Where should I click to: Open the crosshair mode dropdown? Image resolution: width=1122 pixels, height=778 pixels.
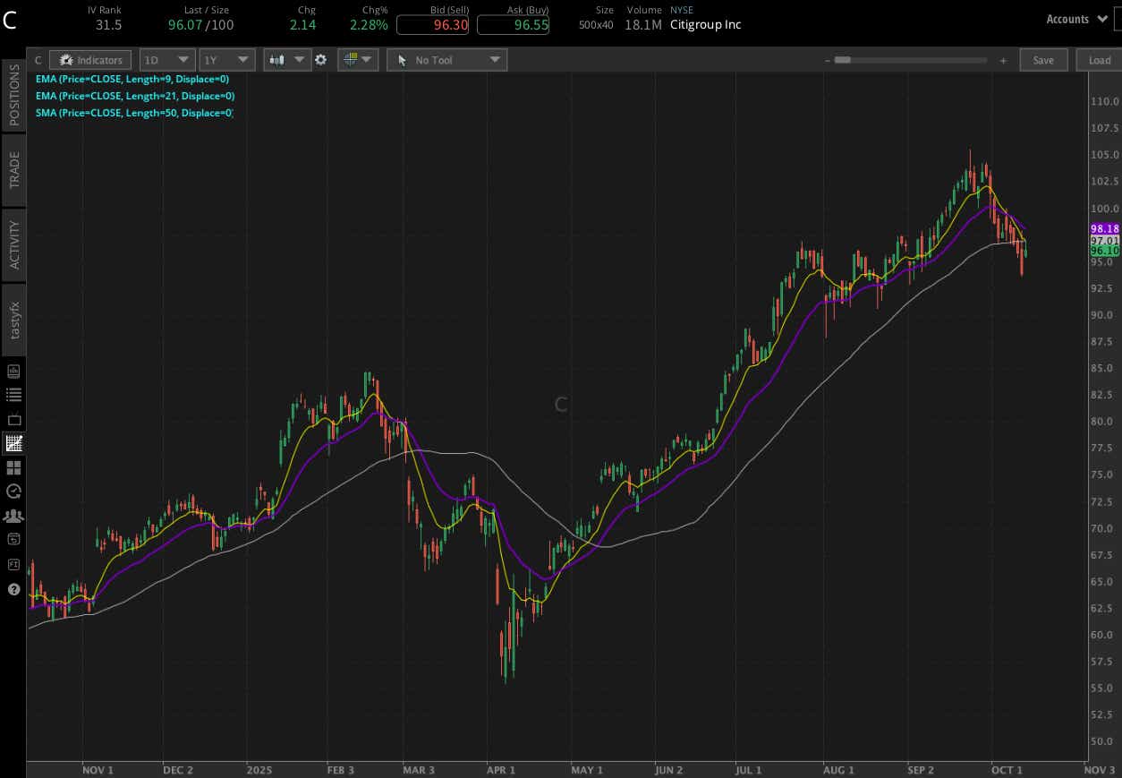(x=357, y=60)
